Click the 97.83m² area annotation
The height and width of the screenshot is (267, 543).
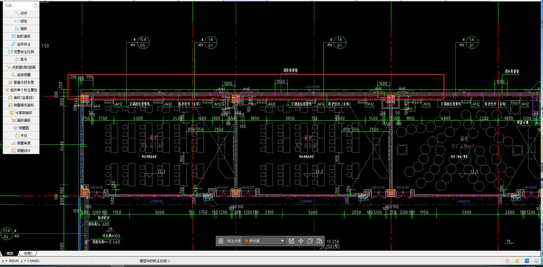tap(307, 146)
